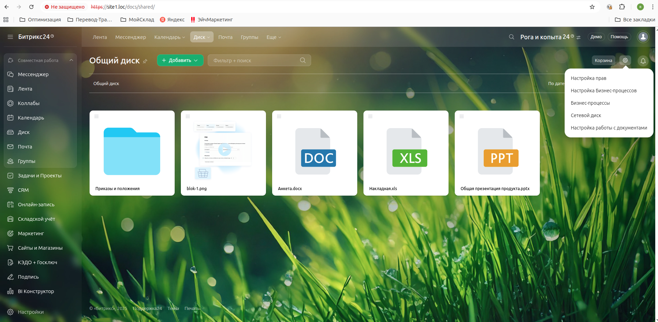Open the Календарь dropdown in top navigation
The height and width of the screenshot is (322, 658).
(x=169, y=37)
